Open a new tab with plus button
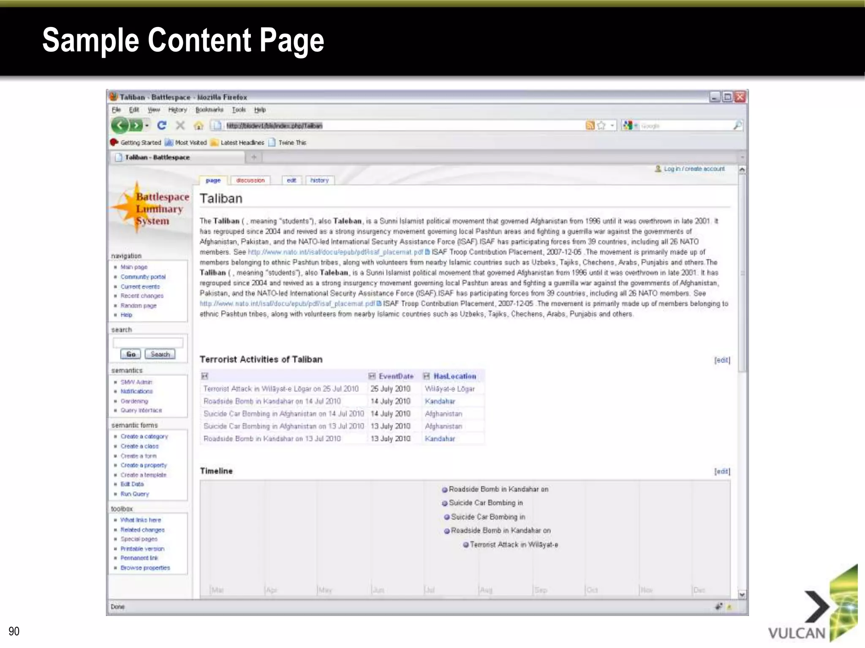Screen dimensions: 865x648 tap(254, 157)
